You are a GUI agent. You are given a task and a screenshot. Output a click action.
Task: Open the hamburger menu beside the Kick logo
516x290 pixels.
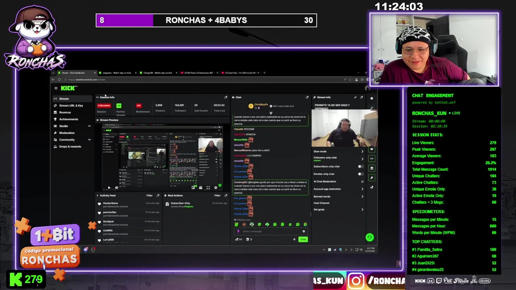pos(56,88)
